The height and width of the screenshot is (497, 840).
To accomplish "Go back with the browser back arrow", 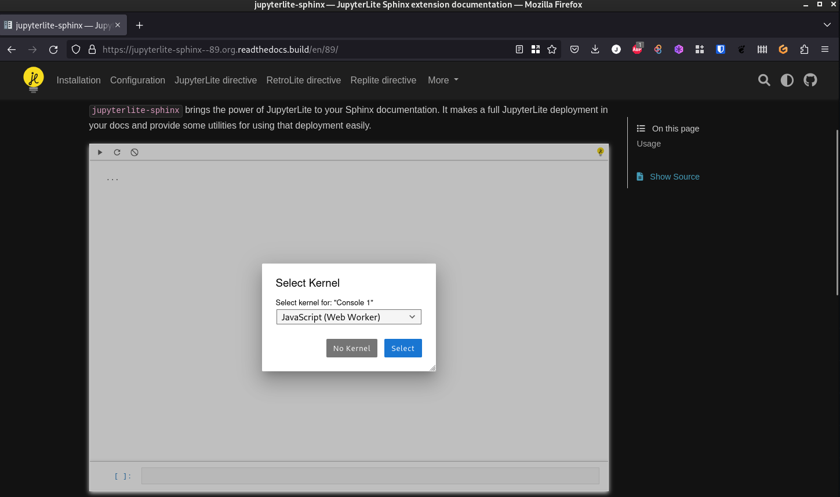I will (x=12, y=50).
